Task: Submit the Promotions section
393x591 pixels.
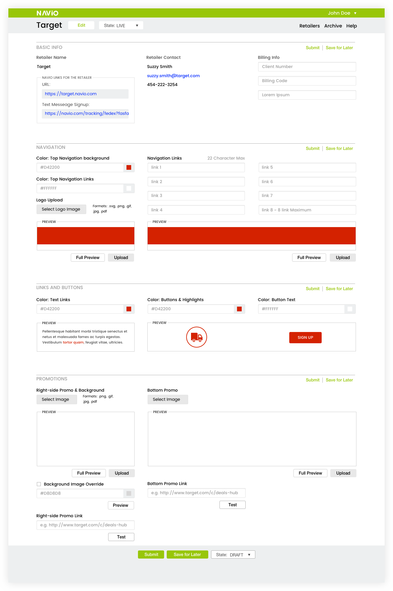Action: 313,380
